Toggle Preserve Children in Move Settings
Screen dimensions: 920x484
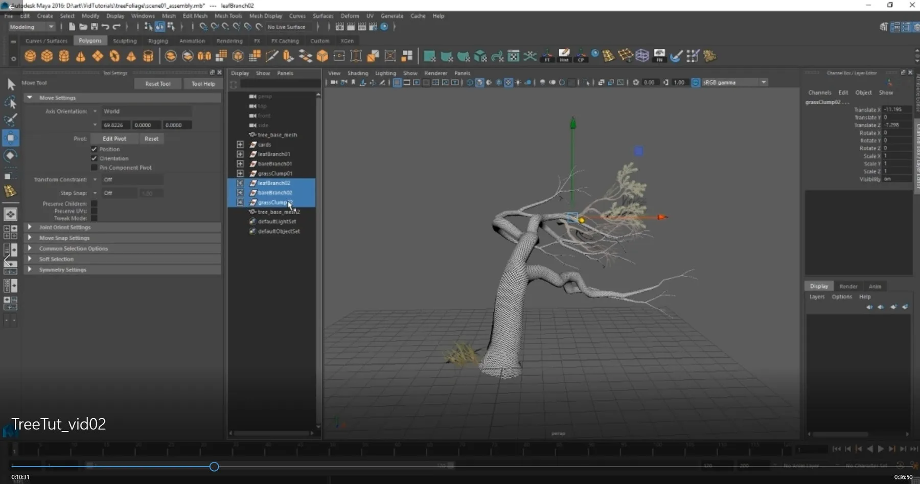point(94,203)
